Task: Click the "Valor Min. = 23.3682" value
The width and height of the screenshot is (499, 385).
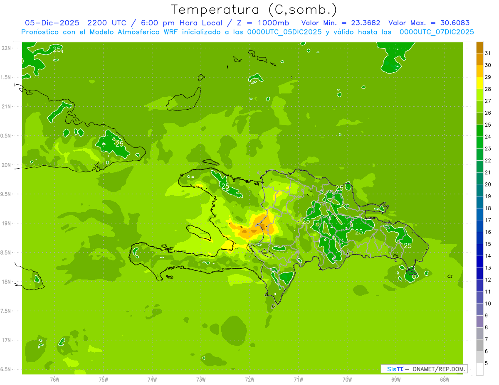Action: pyautogui.click(x=341, y=23)
